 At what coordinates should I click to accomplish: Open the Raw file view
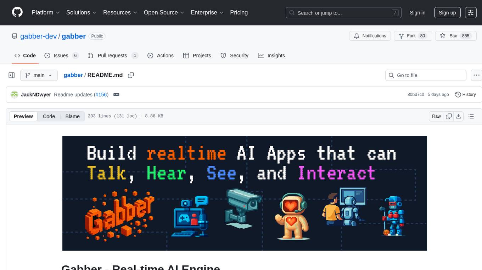click(x=436, y=116)
